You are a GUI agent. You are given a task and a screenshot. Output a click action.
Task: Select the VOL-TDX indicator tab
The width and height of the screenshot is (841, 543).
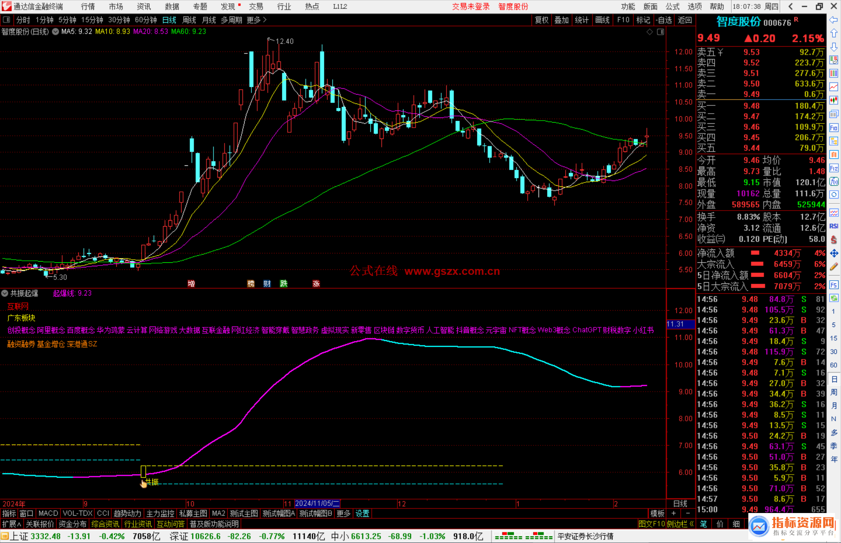tap(77, 513)
